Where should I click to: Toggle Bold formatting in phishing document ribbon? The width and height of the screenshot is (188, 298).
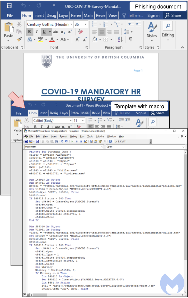30,32
